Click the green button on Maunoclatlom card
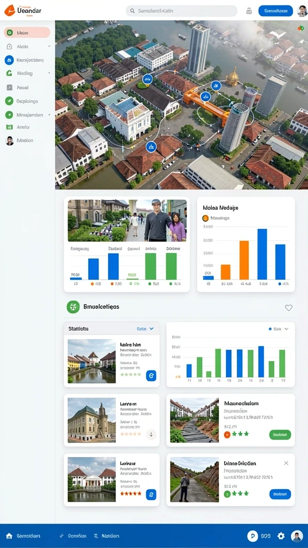Viewport: 308px width, 548px height. coord(280,435)
